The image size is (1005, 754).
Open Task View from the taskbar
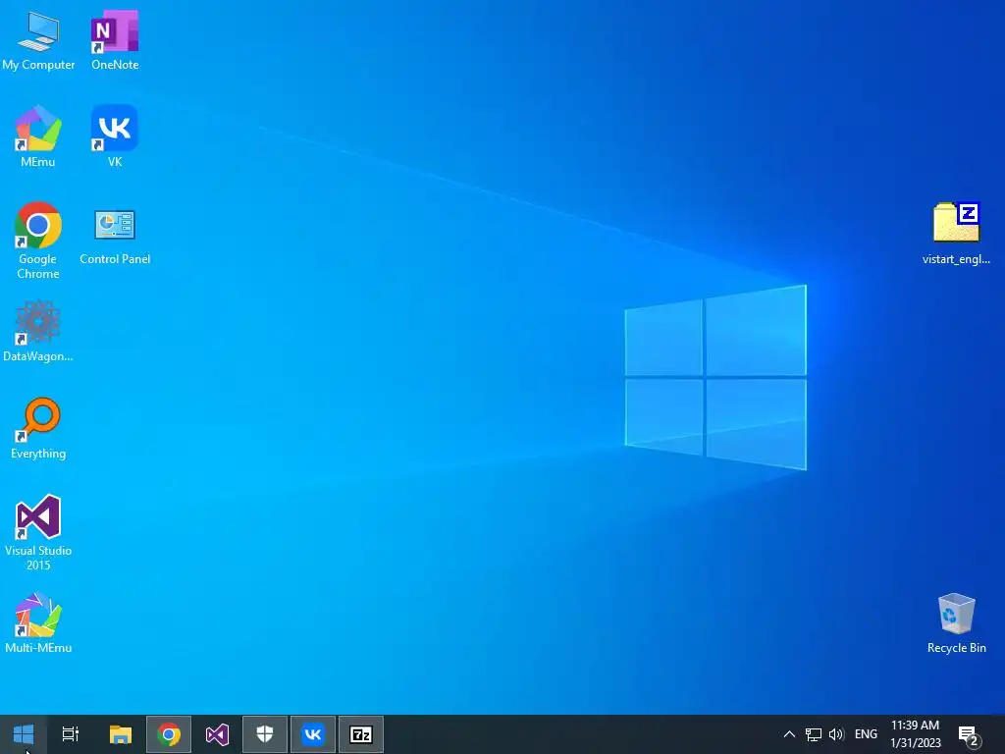click(x=71, y=734)
